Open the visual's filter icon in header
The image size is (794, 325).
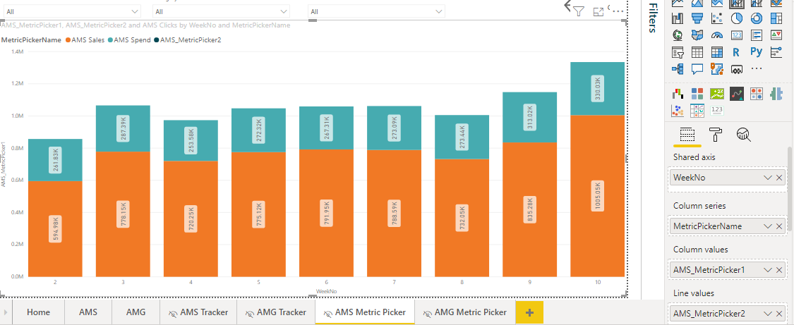579,11
